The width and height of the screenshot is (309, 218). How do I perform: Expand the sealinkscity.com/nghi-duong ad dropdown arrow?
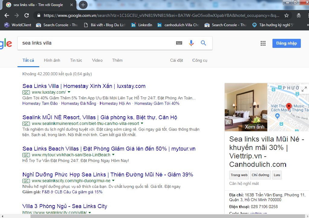113,180
